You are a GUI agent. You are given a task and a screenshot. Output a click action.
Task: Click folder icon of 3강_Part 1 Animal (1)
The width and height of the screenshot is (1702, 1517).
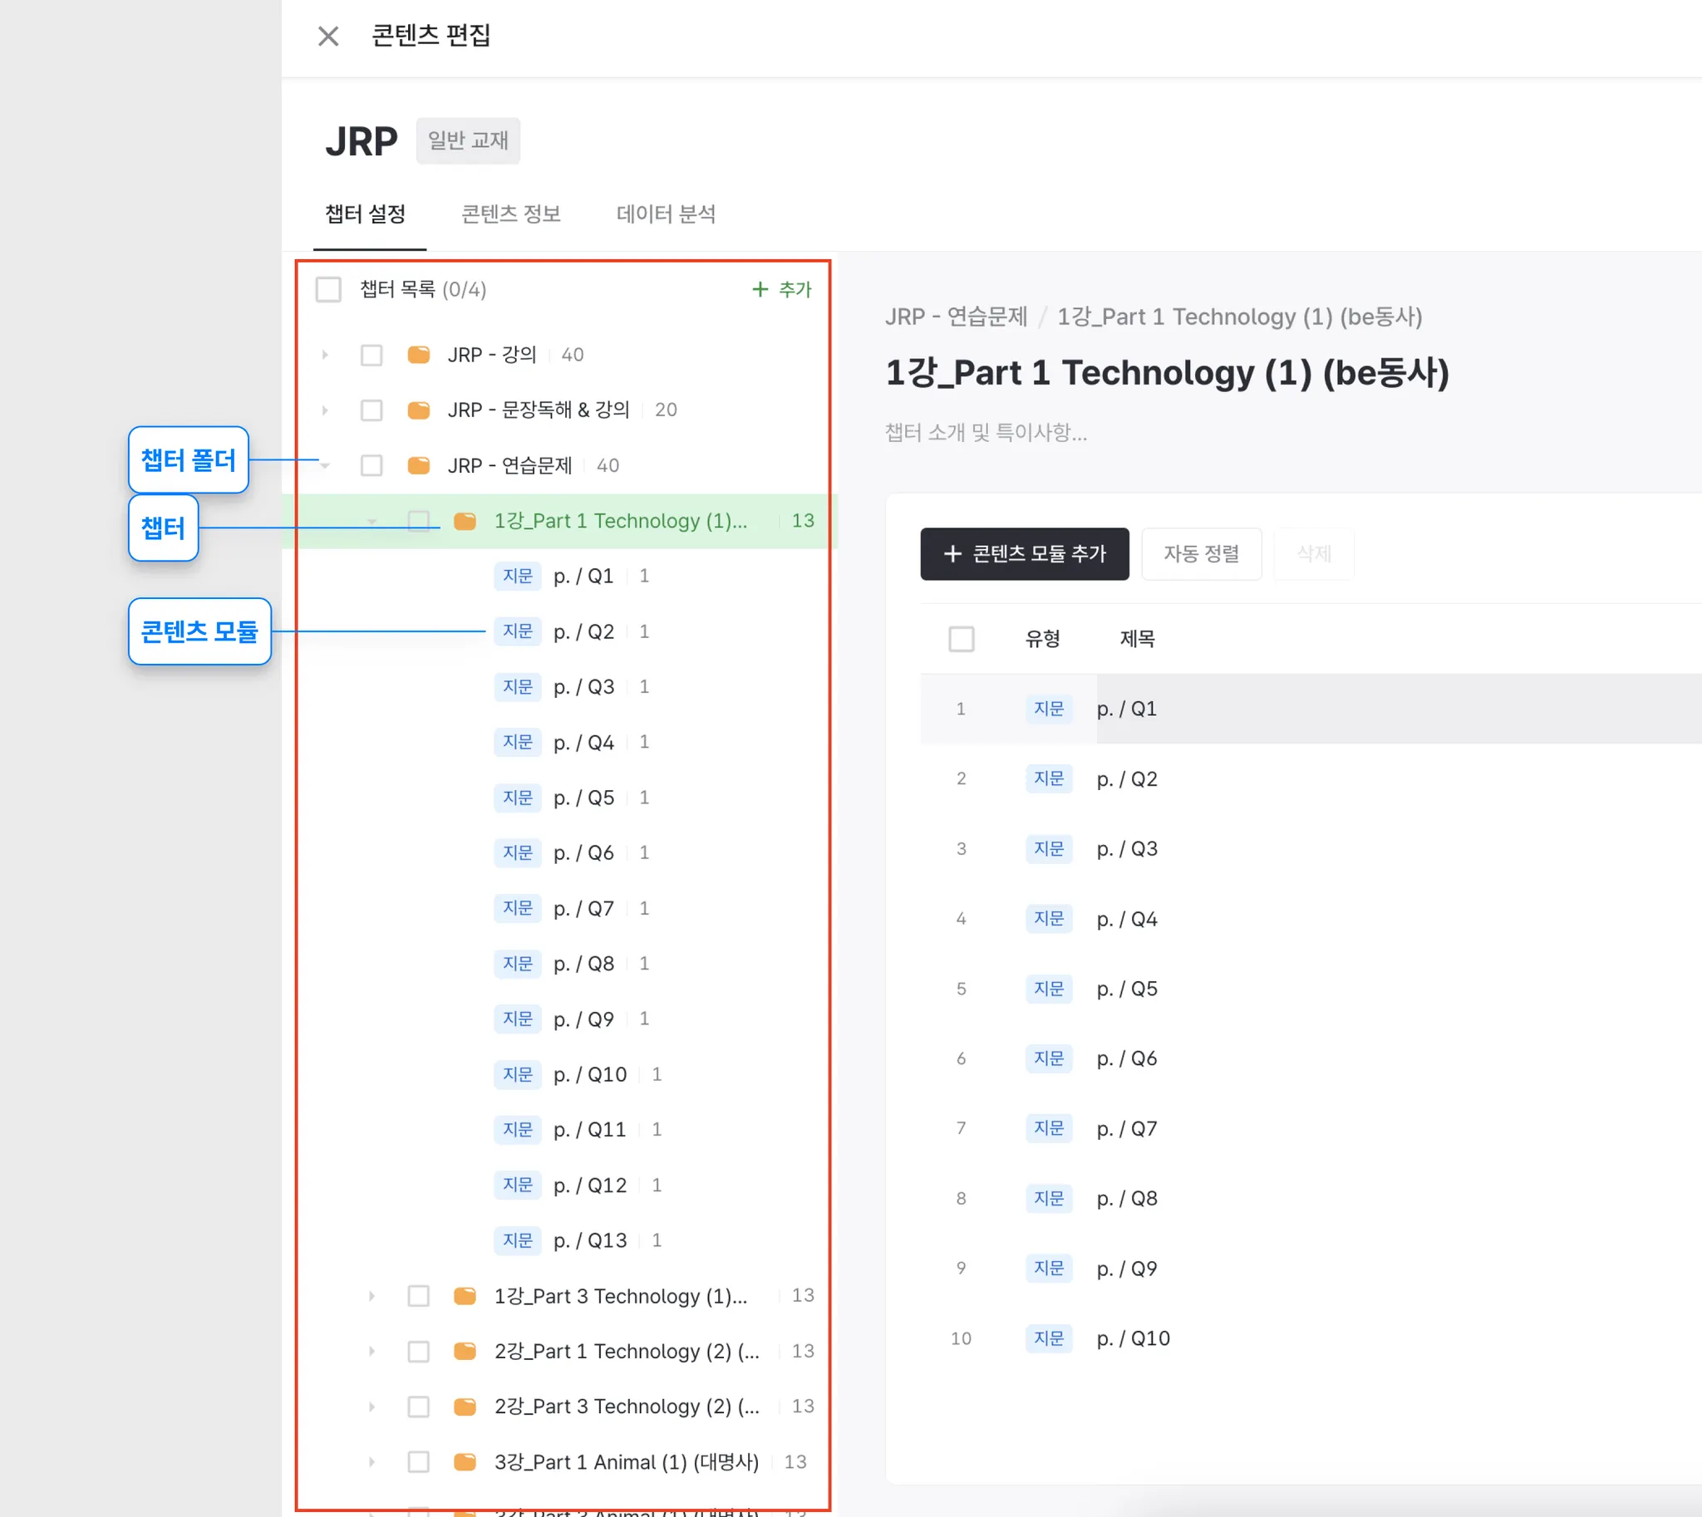[x=465, y=1462]
